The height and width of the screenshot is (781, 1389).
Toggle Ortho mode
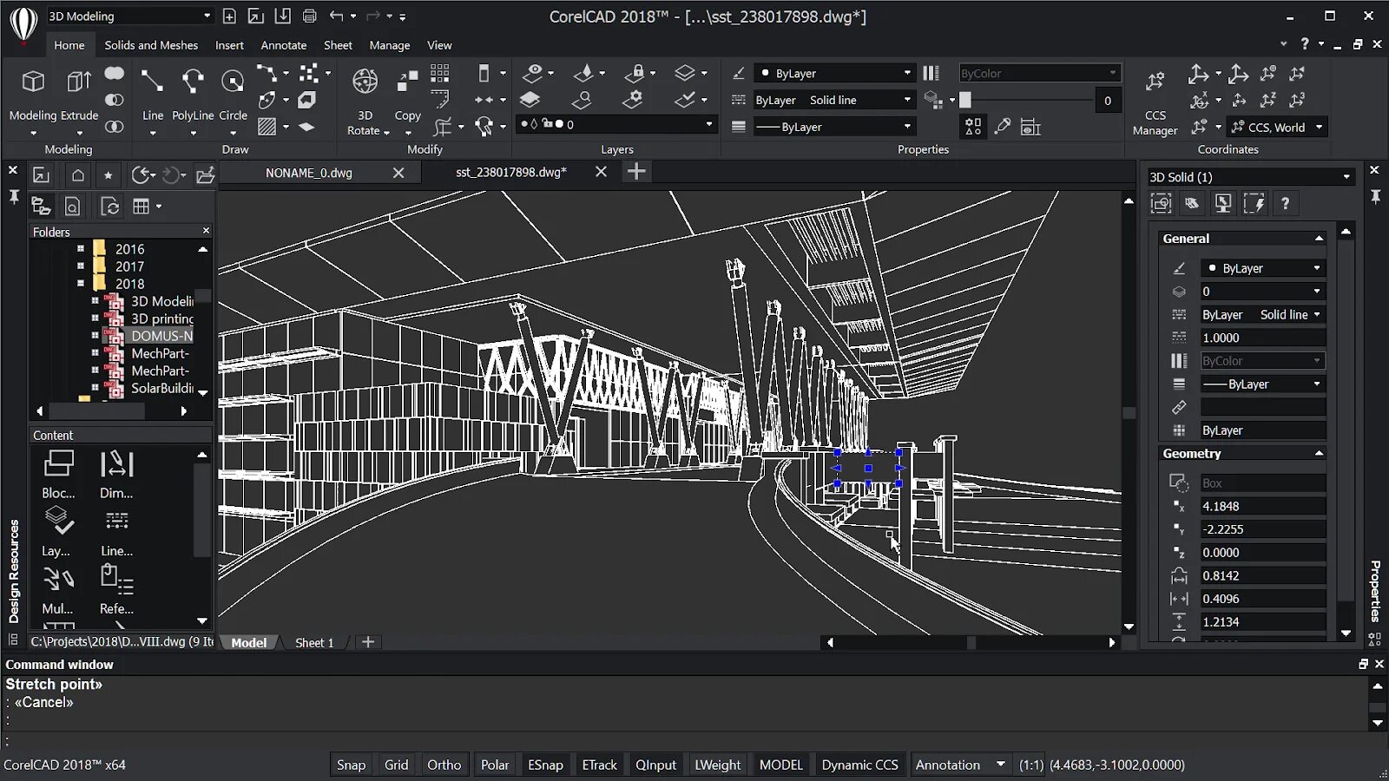click(444, 765)
